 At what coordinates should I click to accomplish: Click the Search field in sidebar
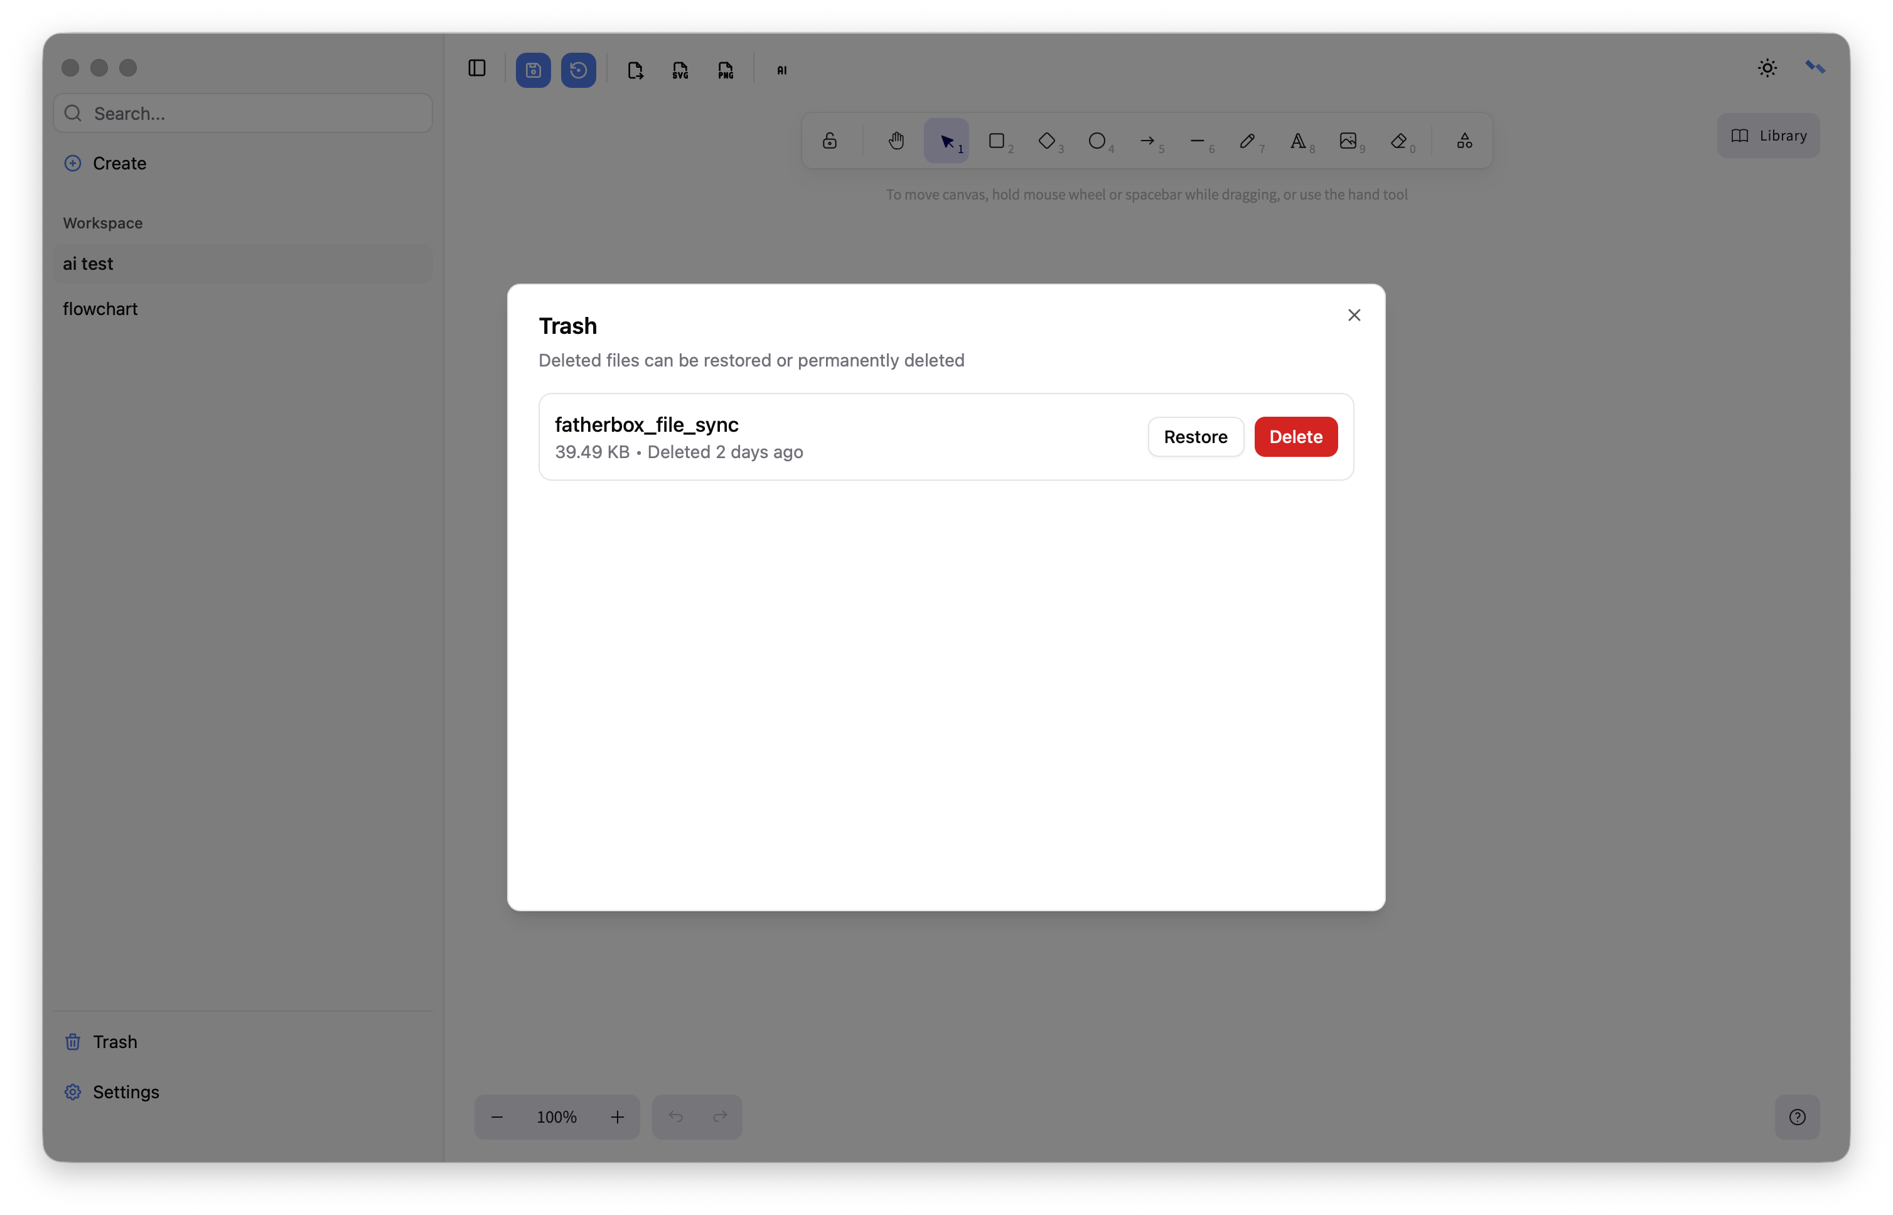pos(243,114)
